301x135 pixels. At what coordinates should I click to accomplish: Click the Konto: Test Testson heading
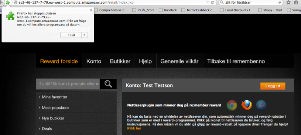coord(149,85)
